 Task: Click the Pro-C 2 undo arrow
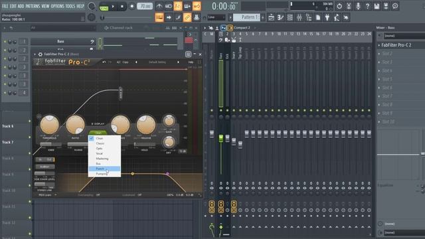[104, 62]
